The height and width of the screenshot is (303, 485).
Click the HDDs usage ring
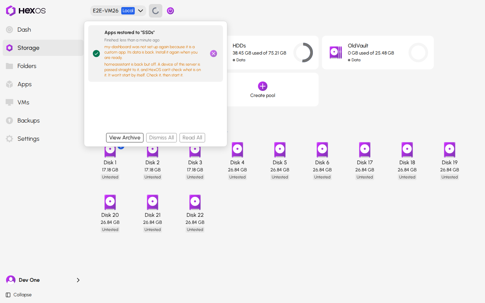(x=303, y=53)
